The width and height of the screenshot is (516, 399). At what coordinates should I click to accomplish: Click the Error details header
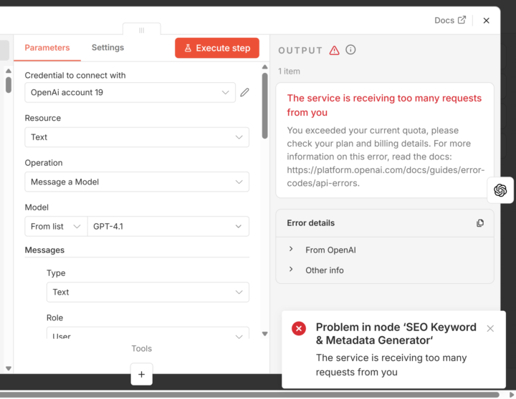pyautogui.click(x=310, y=223)
